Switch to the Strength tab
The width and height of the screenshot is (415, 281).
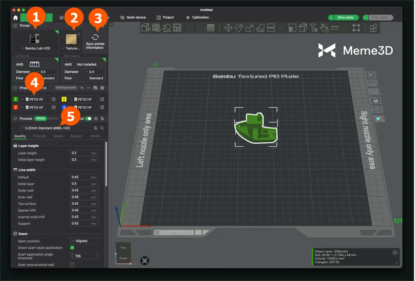pos(39,136)
